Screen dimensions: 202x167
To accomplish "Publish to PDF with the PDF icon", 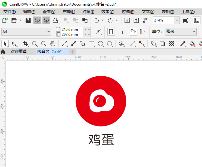I will (145, 20).
